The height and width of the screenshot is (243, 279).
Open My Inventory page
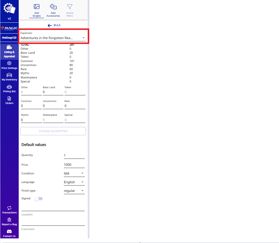tap(9, 77)
